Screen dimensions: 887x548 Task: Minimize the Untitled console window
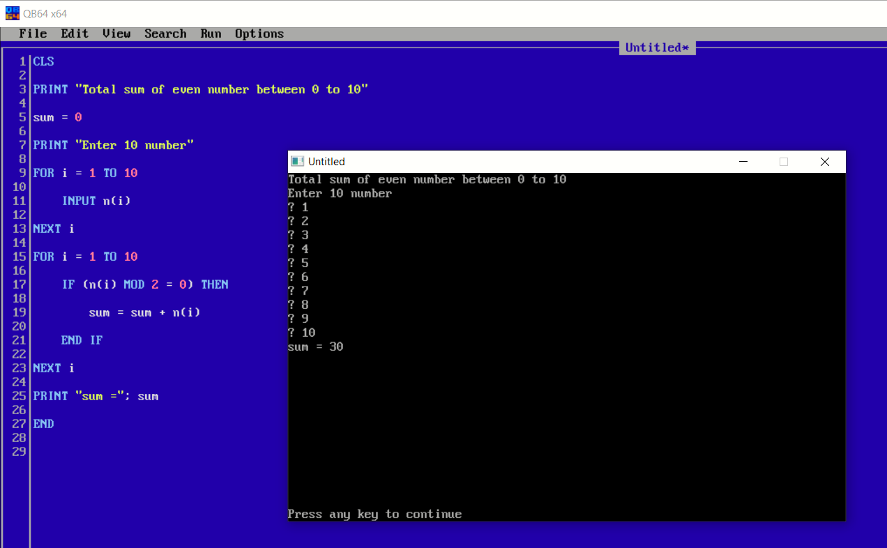point(743,161)
